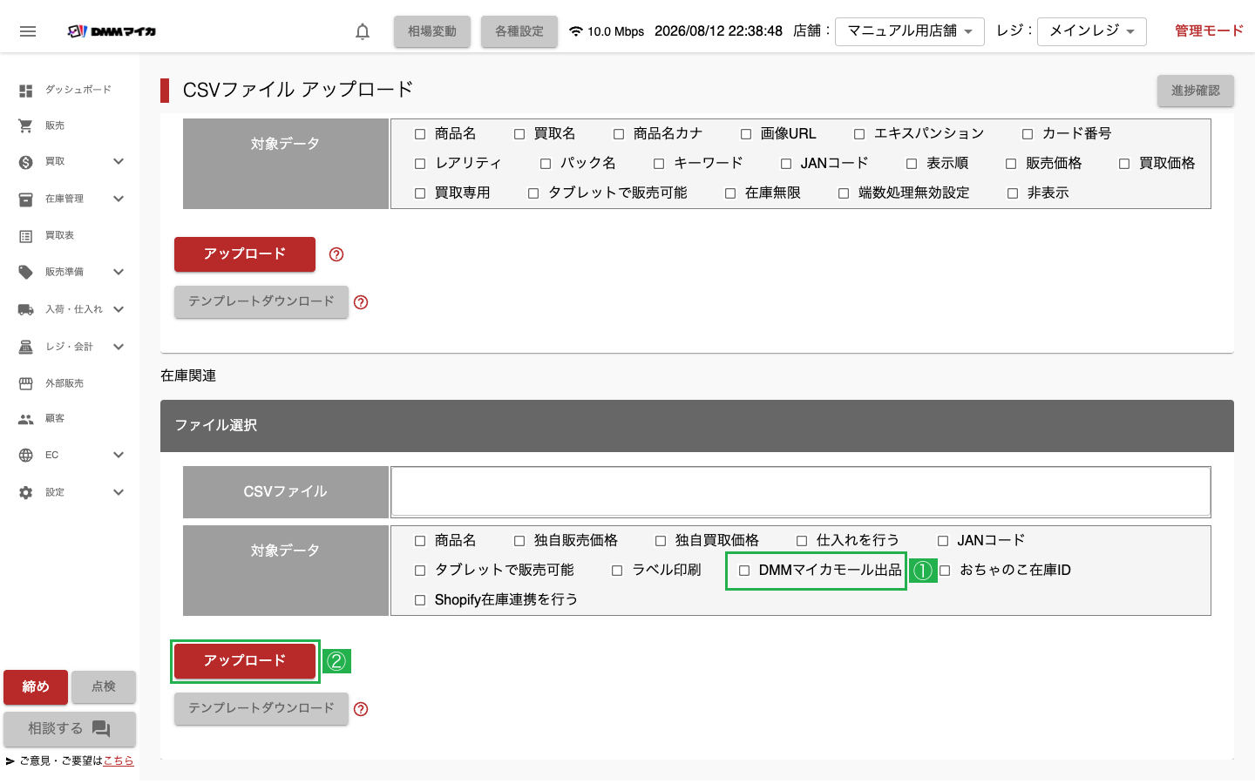Open the 各種設定 top menu

pos(519,31)
